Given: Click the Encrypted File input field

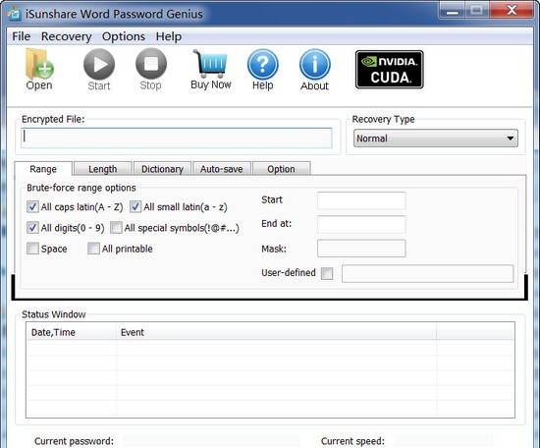Looking at the screenshot, I should tap(177, 138).
